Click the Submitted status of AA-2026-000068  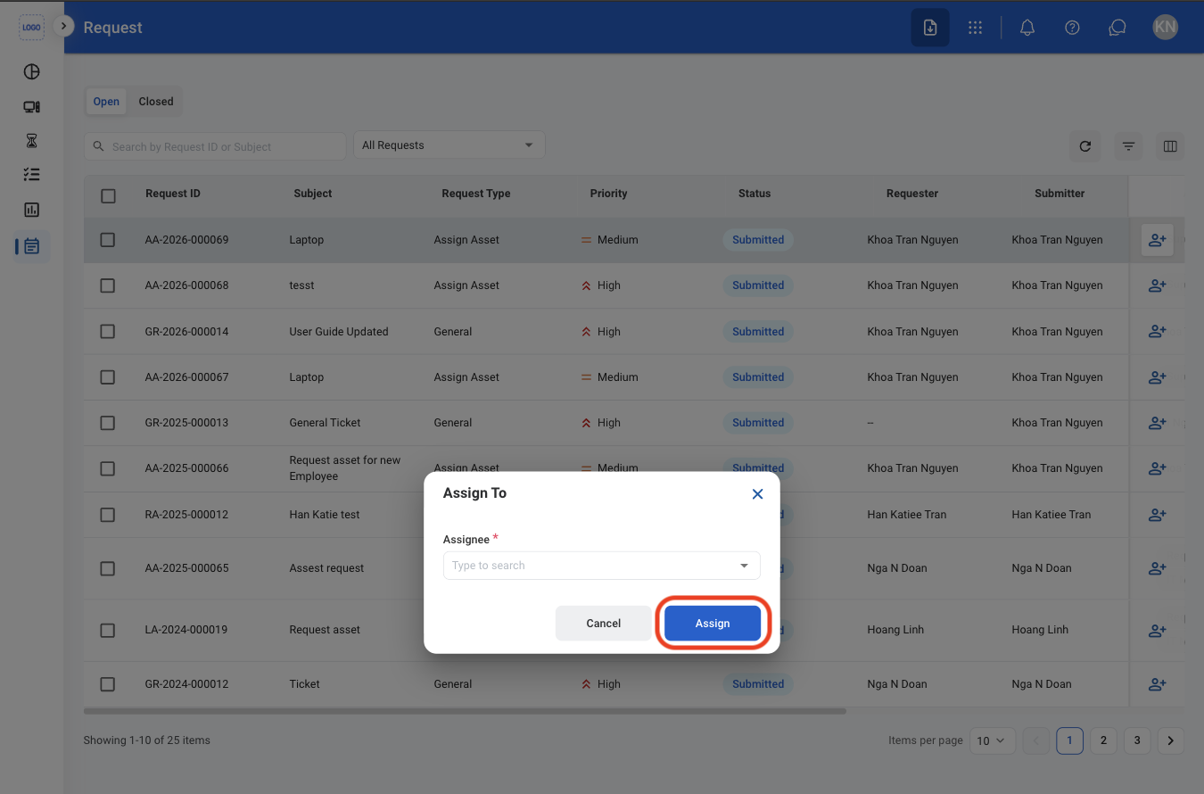click(758, 285)
